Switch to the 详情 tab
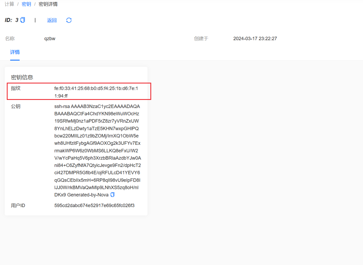Screen dimensions: 363x265 point(15,52)
